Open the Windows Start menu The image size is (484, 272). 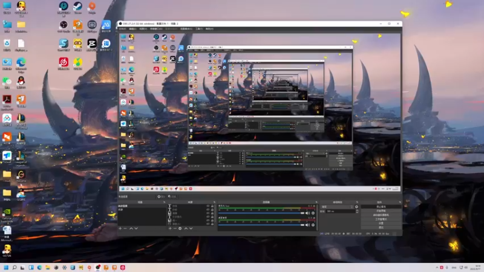coord(6,267)
